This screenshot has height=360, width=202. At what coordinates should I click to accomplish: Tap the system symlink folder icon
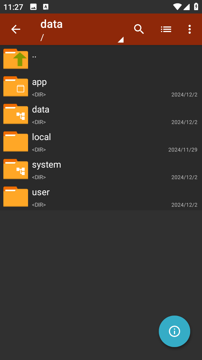click(x=16, y=169)
